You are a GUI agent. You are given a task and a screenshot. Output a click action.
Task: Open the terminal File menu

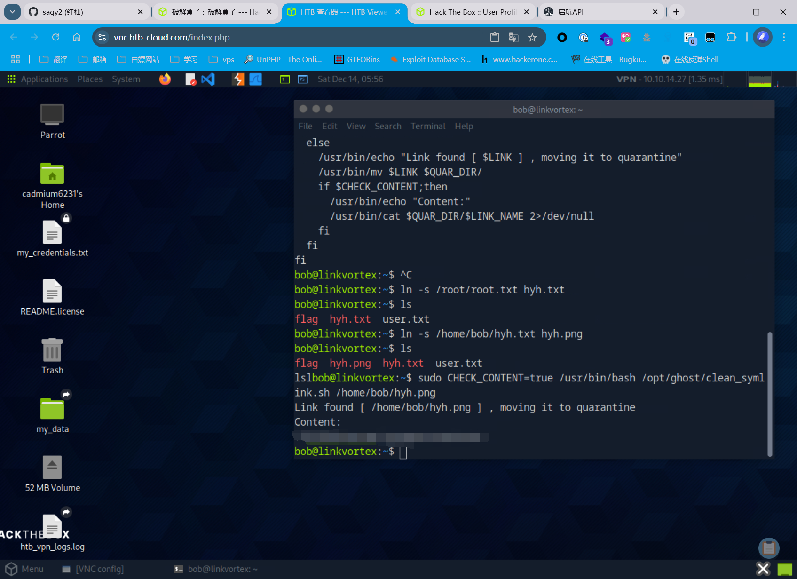pyautogui.click(x=305, y=126)
